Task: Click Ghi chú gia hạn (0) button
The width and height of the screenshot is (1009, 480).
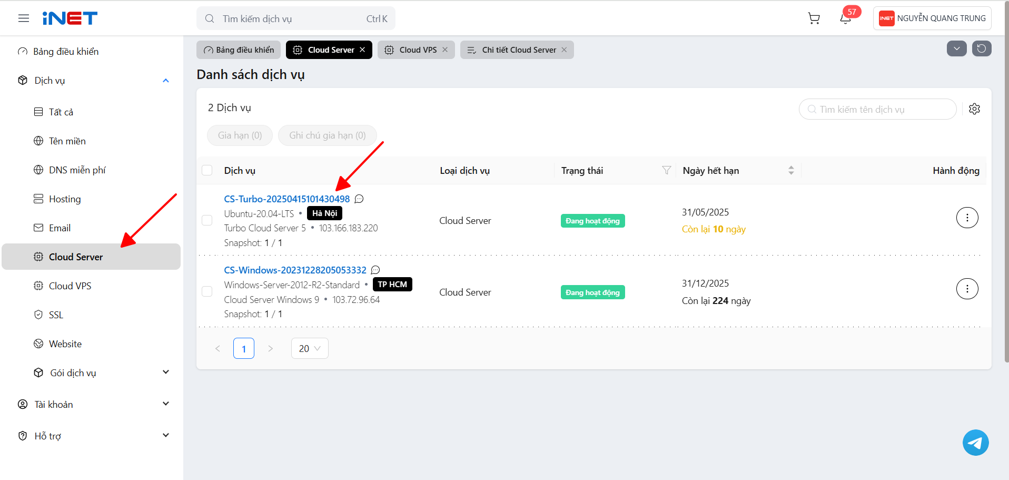Action: 328,135
